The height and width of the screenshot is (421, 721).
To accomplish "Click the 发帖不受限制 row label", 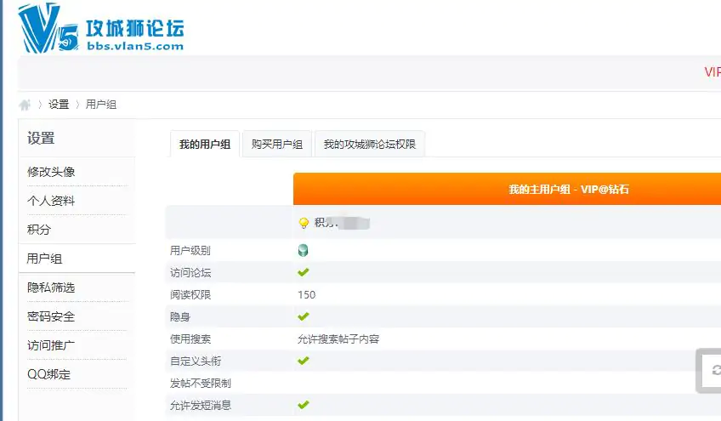I will tap(200, 383).
